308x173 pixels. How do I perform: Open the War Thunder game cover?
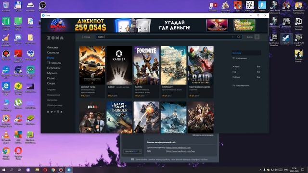(x=119, y=117)
